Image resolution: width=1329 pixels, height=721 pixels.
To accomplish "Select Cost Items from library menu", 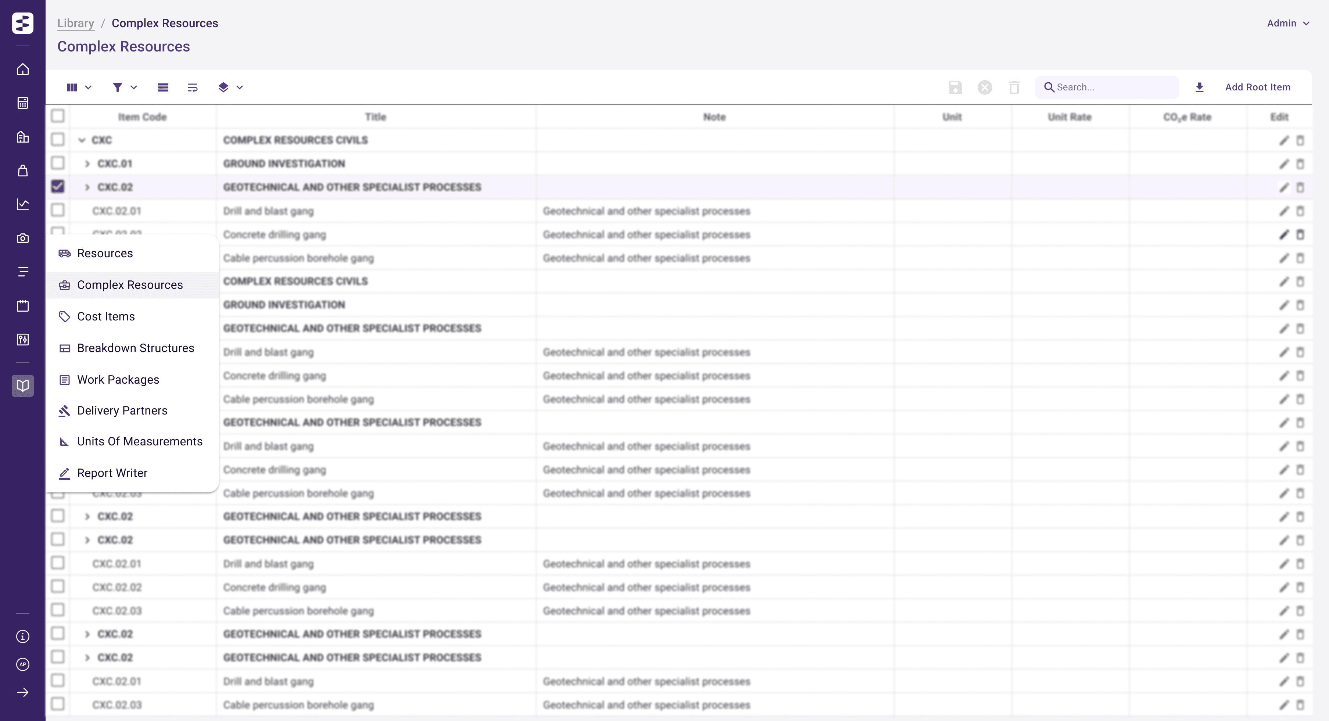I will click(106, 317).
